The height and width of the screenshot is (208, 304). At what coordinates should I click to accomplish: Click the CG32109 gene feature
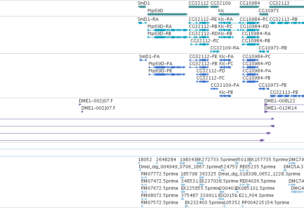click(x=215, y=7)
